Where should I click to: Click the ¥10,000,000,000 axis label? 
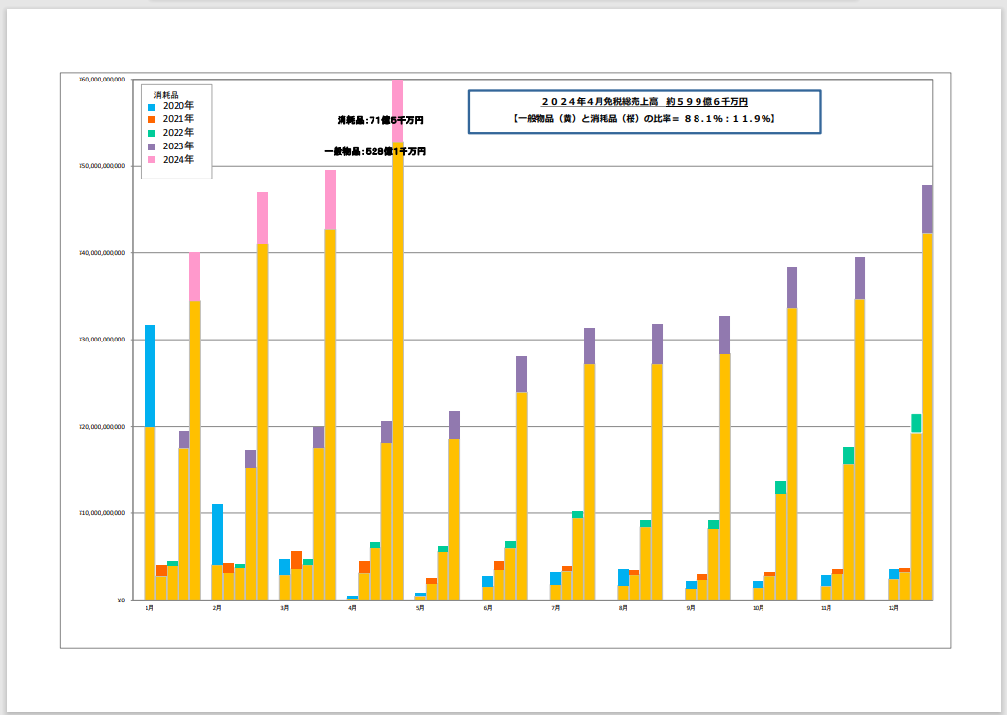click(101, 513)
